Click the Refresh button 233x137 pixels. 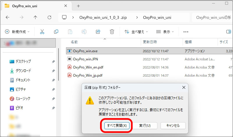click(49, 17)
